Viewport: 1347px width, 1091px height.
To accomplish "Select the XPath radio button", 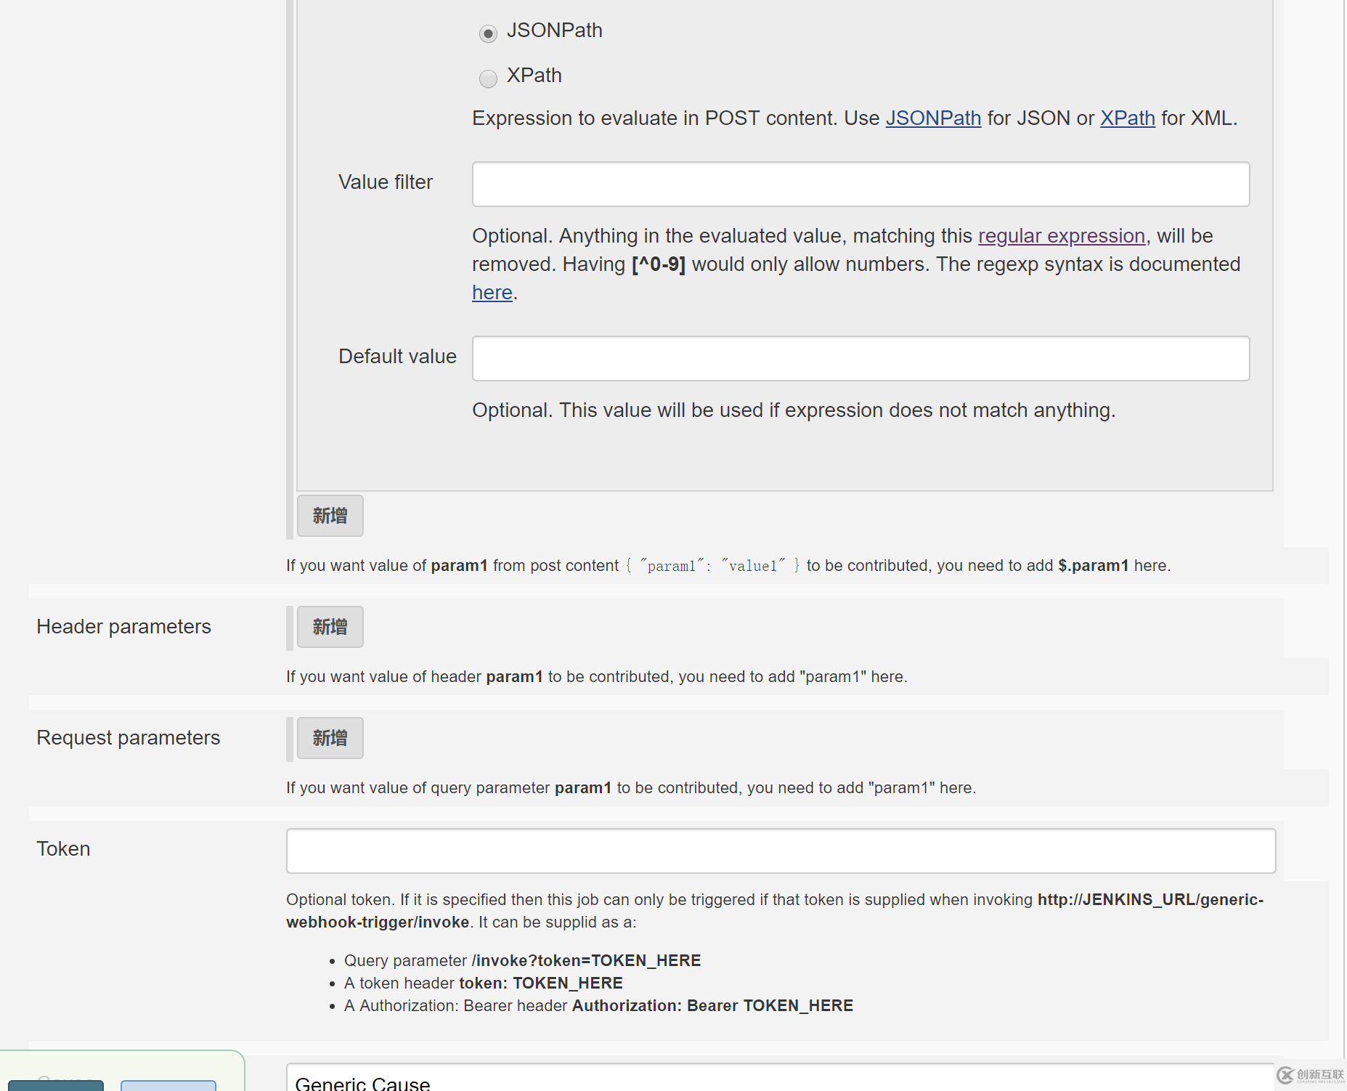I will [x=487, y=78].
